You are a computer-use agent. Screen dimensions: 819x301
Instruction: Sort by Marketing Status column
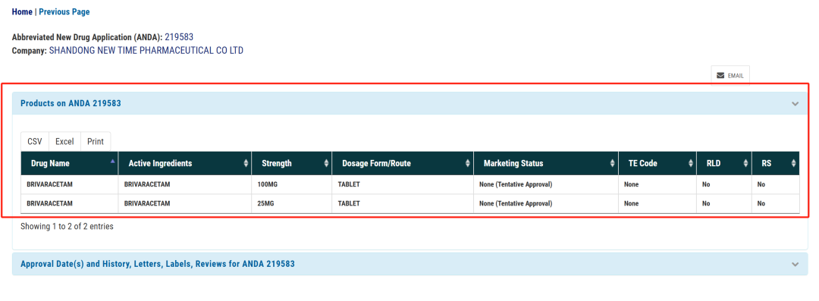546,164
